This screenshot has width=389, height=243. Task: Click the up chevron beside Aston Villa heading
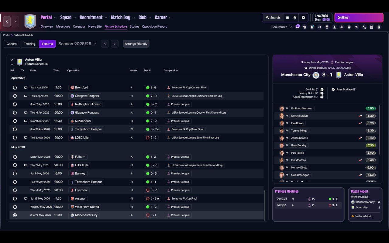[x=12, y=60]
